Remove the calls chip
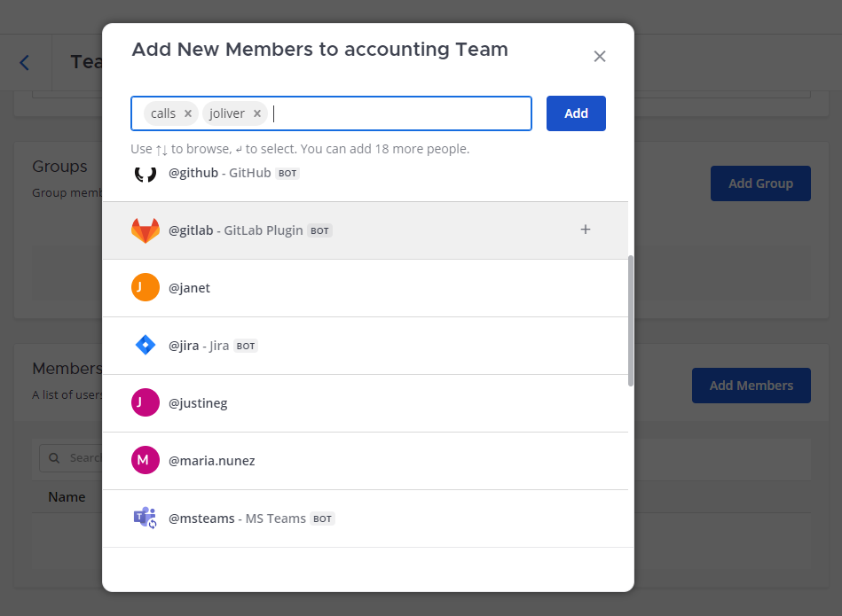This screenshot has width=842, height=616. pos(187,113)
